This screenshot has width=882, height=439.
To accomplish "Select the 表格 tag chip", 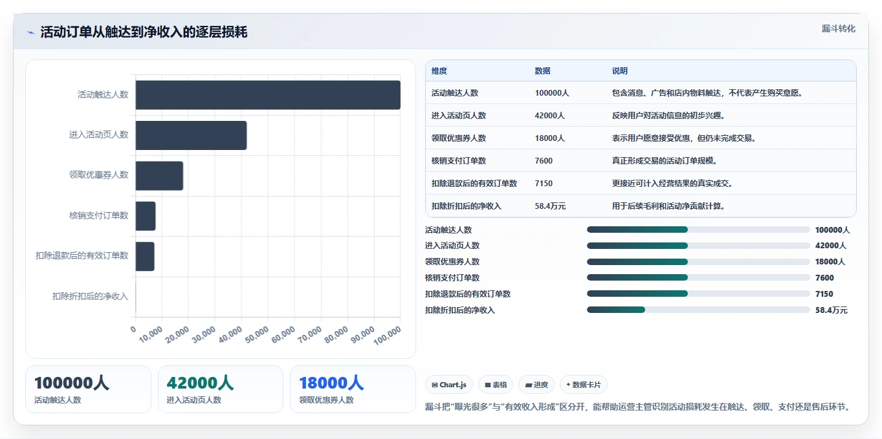I will click(496, 385).
